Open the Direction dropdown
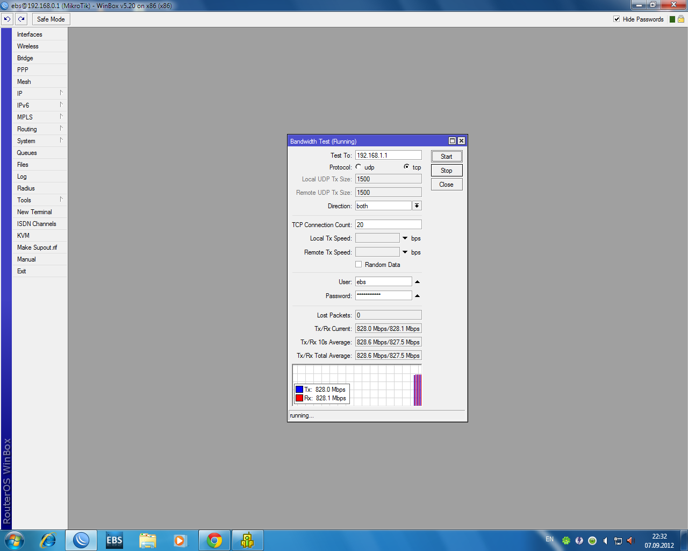The height and width of the screenshot is (551, 688). [417, 206]
